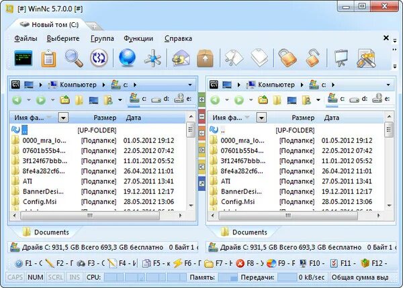The width and height of the screenshot is (403, 288).
Task: Open the Функции menu
Action: [x=138, y=38]
